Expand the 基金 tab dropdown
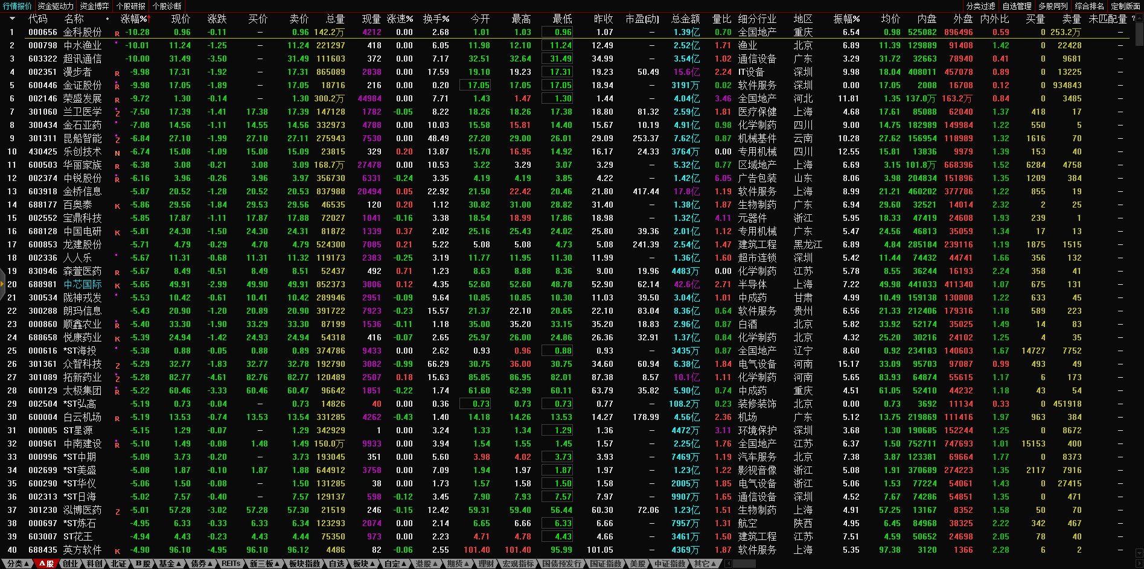This screenshot has height=569, width=1144. click(x=170, y=564)
